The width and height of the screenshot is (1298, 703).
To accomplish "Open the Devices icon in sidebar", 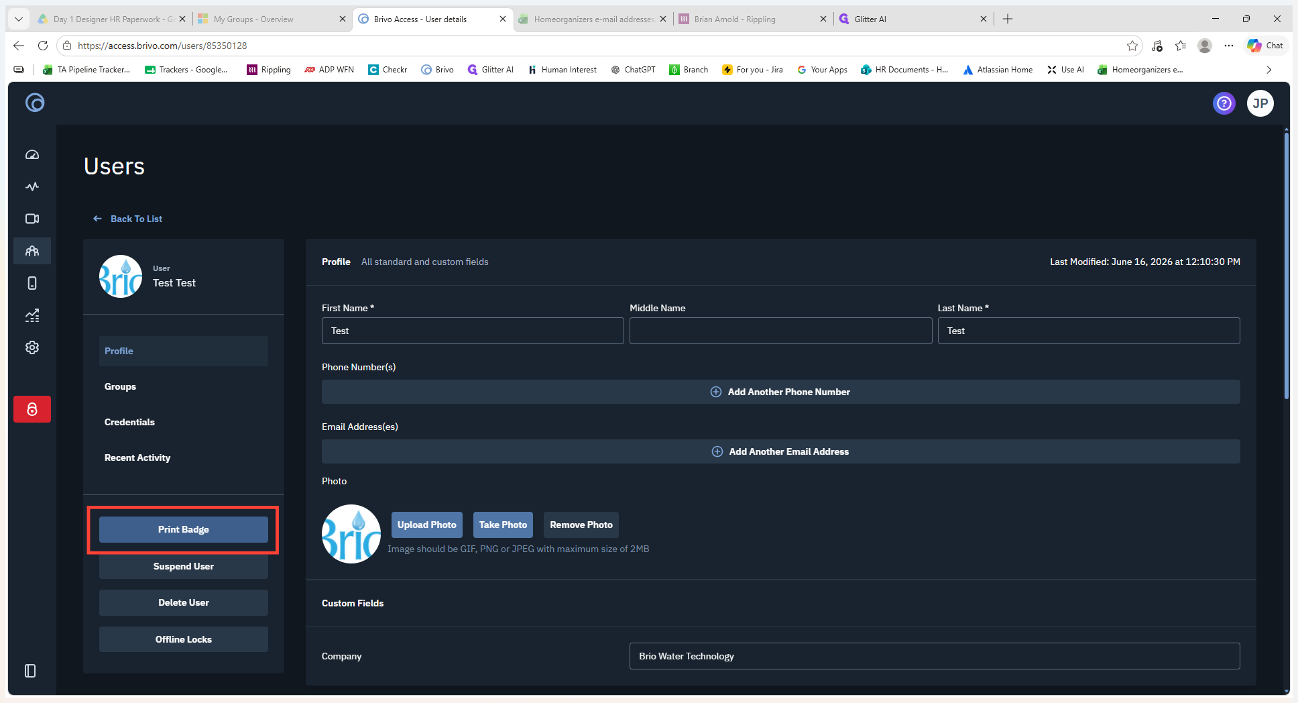I will pyautogui.click(x=32, y=283).
